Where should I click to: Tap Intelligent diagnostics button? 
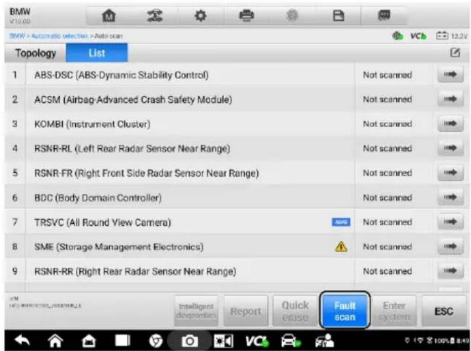[x=196, y=311]
